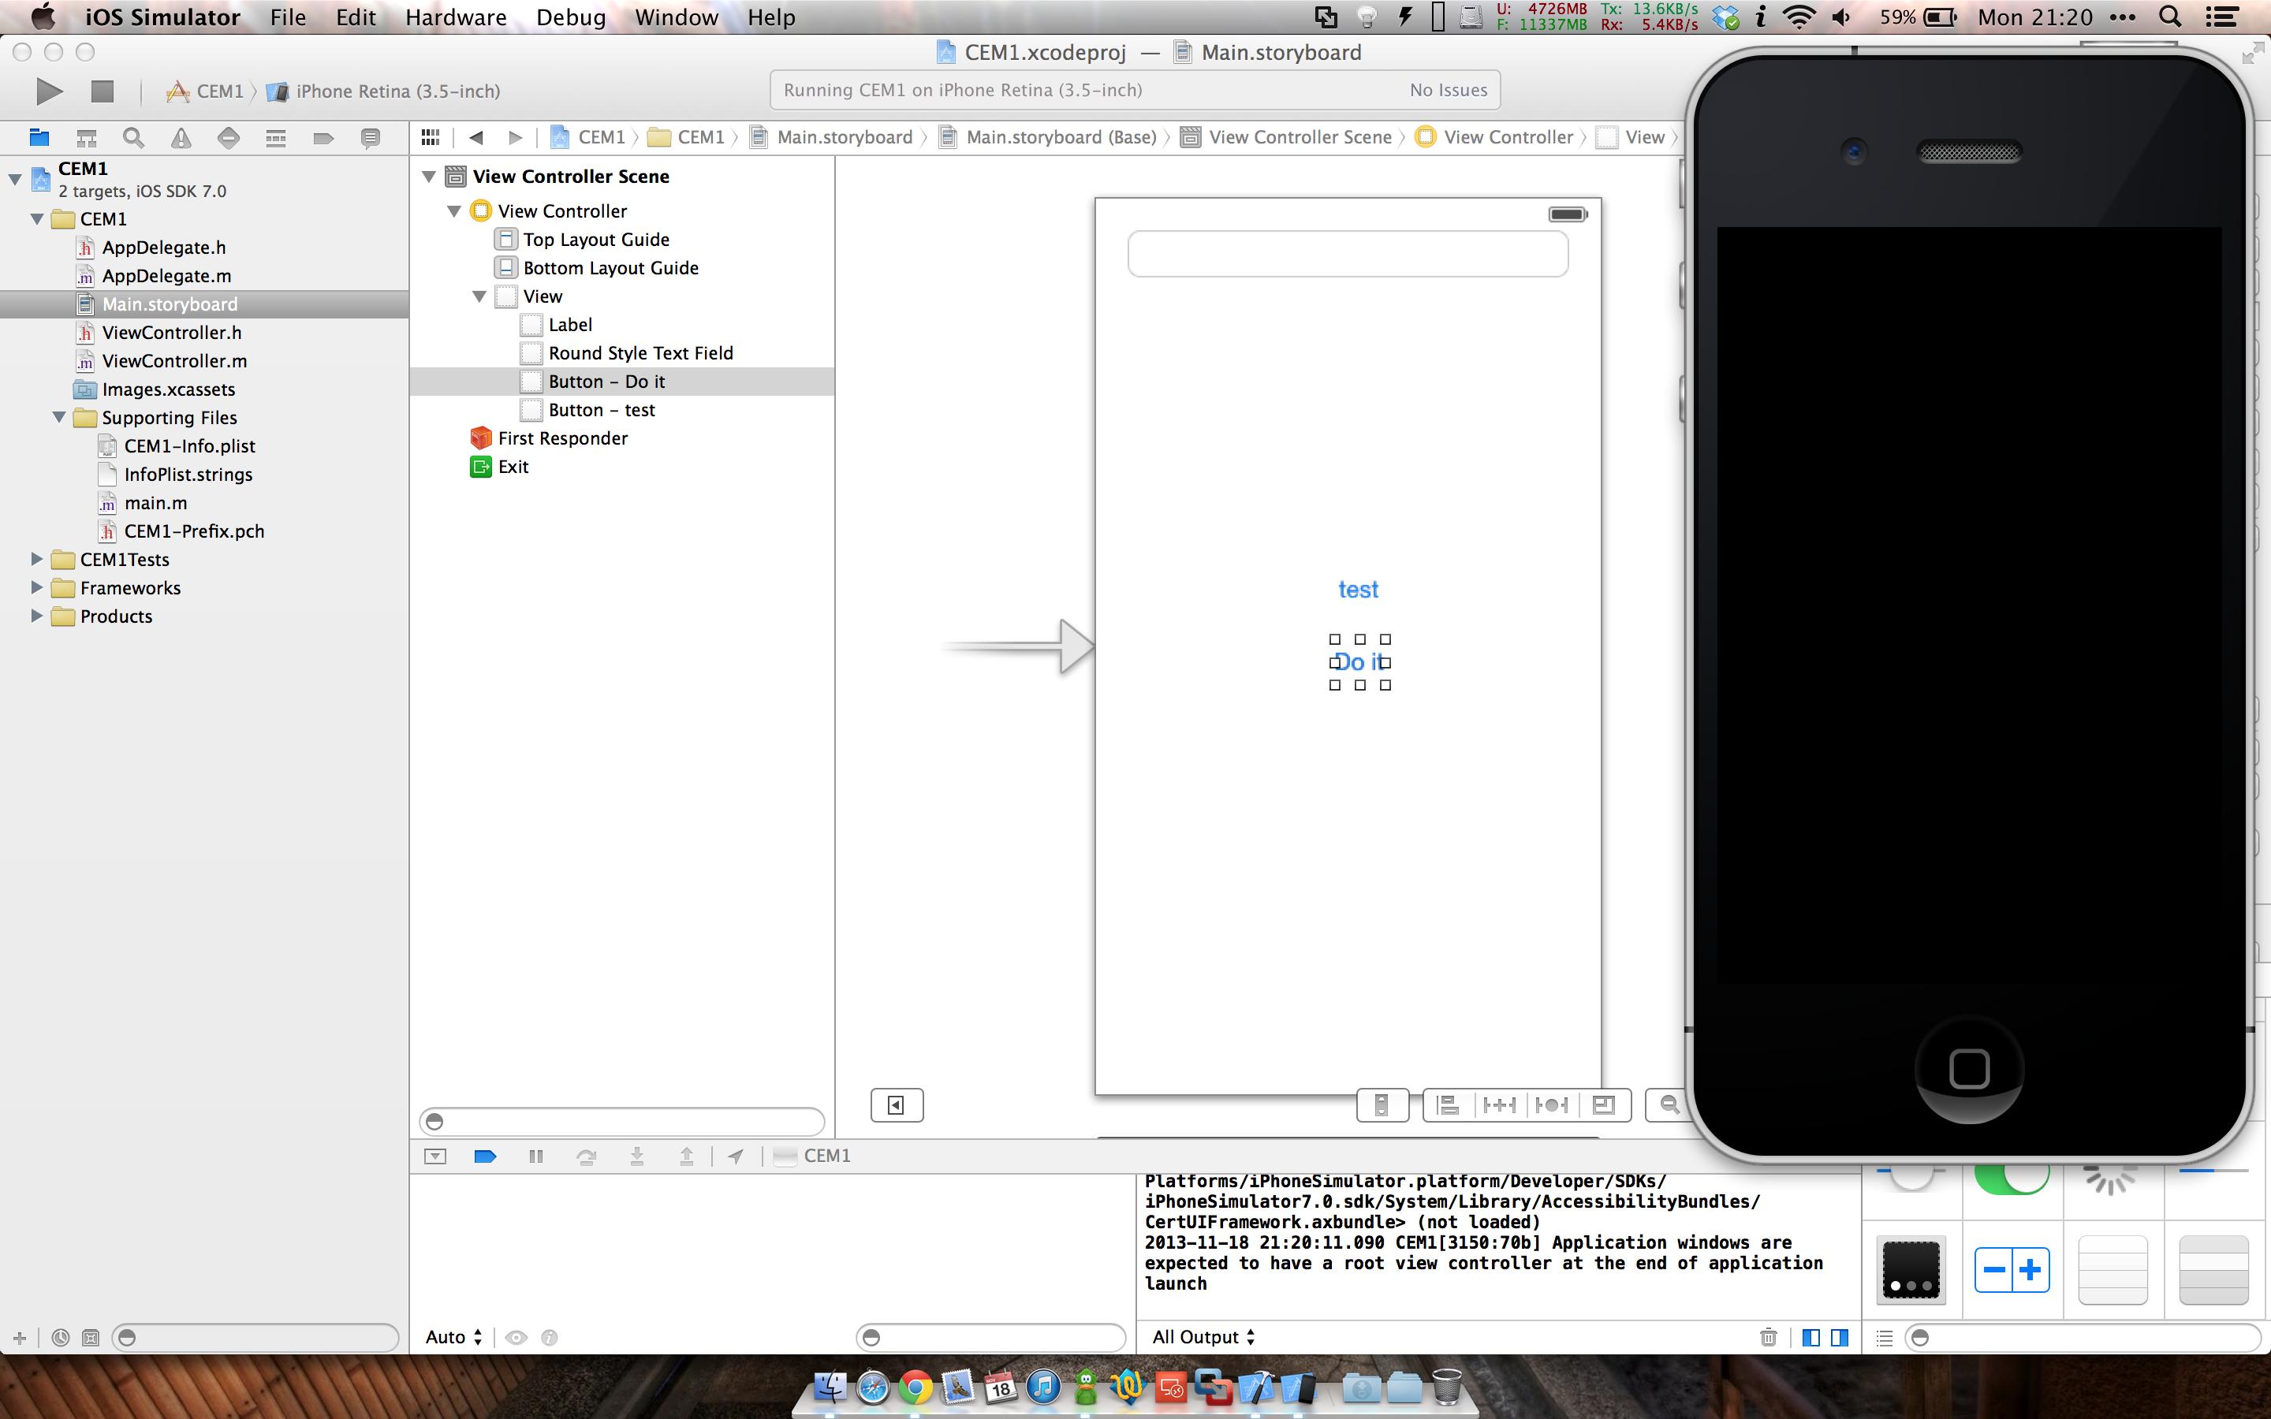
Task: Open the Search navigator icon
Action: 133,138
